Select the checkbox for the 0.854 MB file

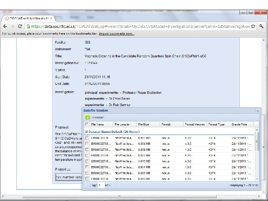point(87,144)
